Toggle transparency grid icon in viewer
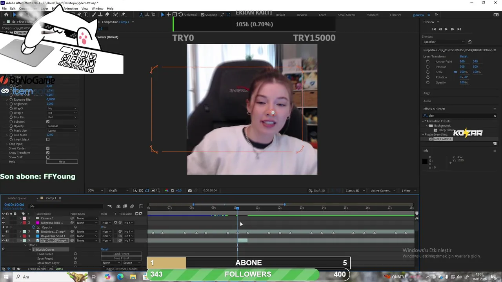Viewport: 502px width, 282px height. click(x=141, y=191)
